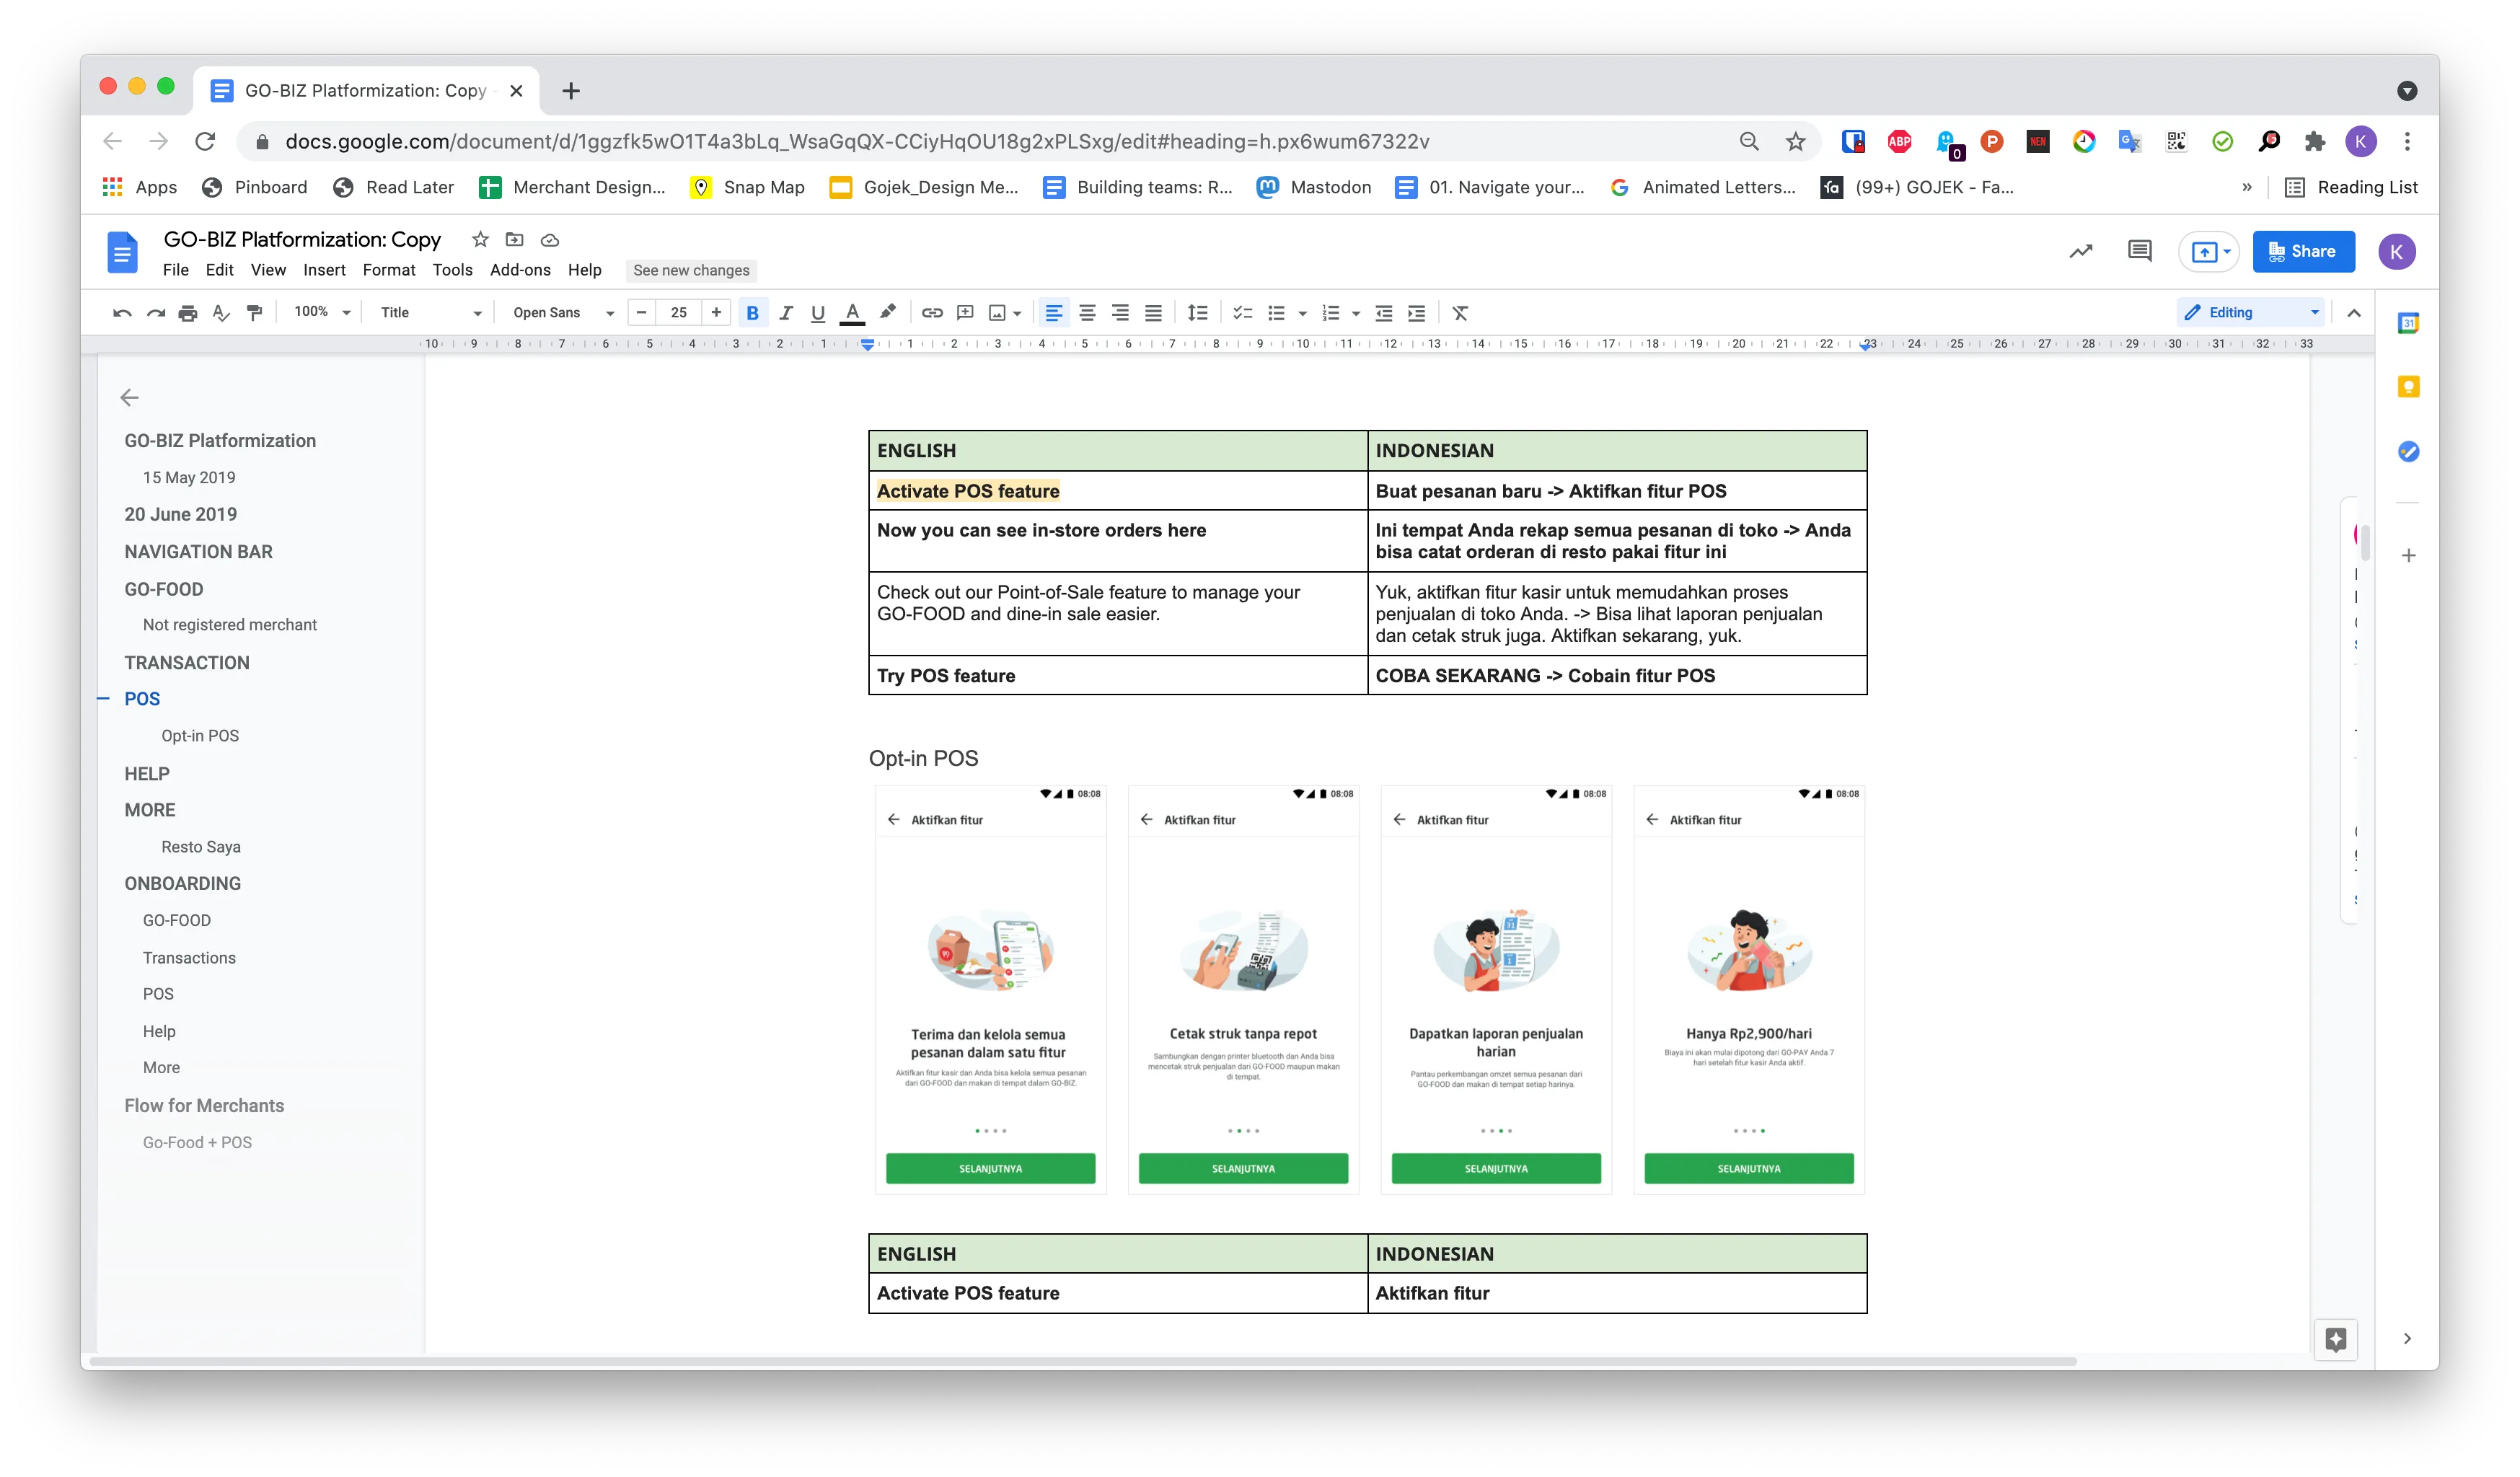Clear formatting of selected text

pyautogui.click(x=1460, y=312)
